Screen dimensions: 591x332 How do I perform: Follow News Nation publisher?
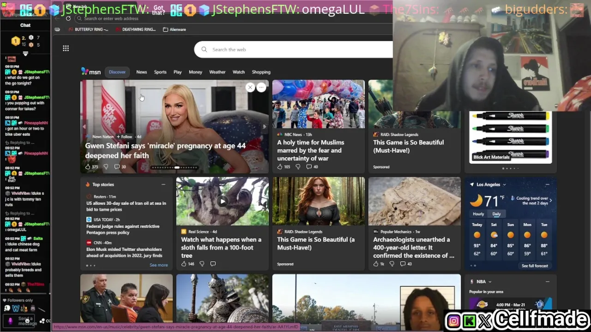[124, 136]
